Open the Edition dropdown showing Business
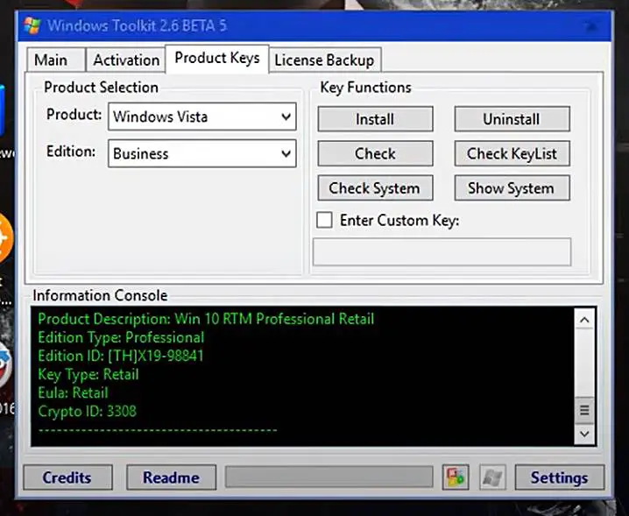Screen dimensions: 629x516 [202, 153]
